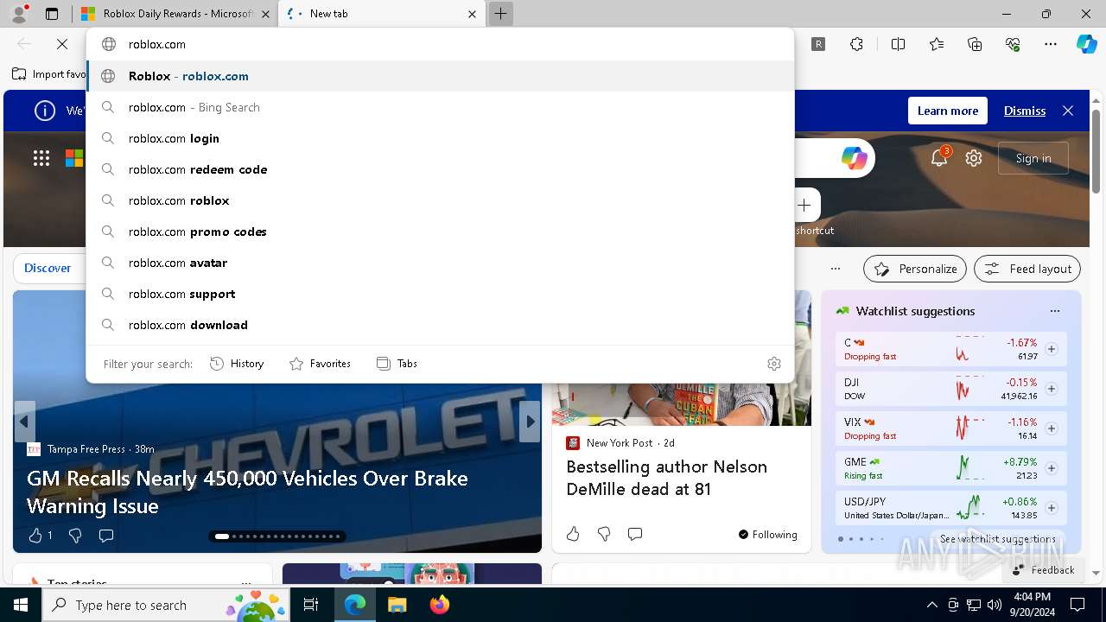Add DJI to watchlist
Screen dimensions: 1106x622
point(1052,389)
